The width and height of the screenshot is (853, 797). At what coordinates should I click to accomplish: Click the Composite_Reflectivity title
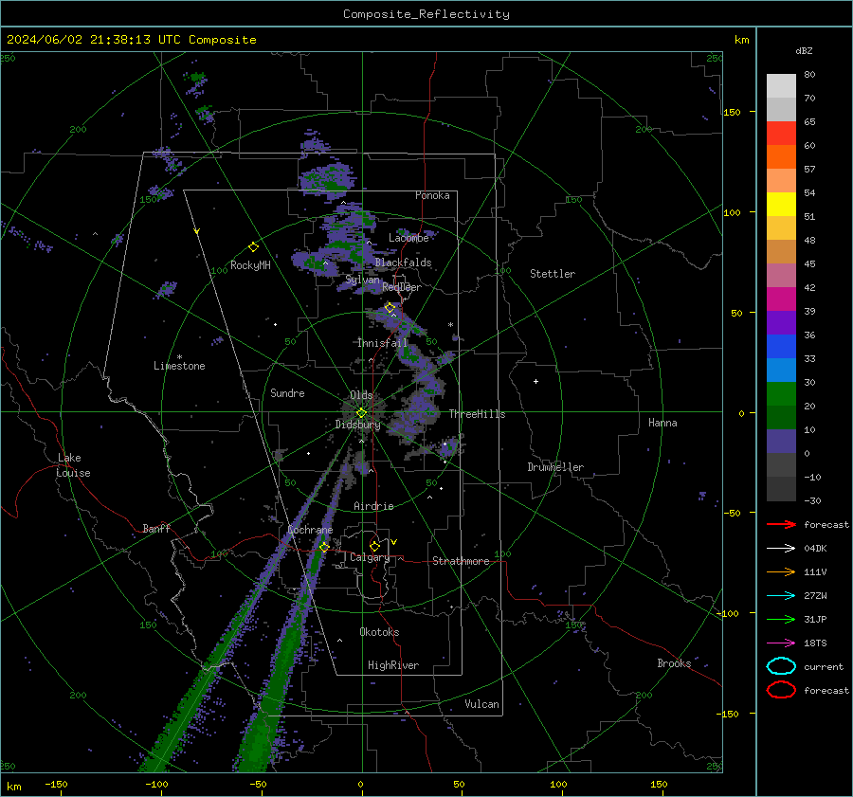tap(426, 14)
